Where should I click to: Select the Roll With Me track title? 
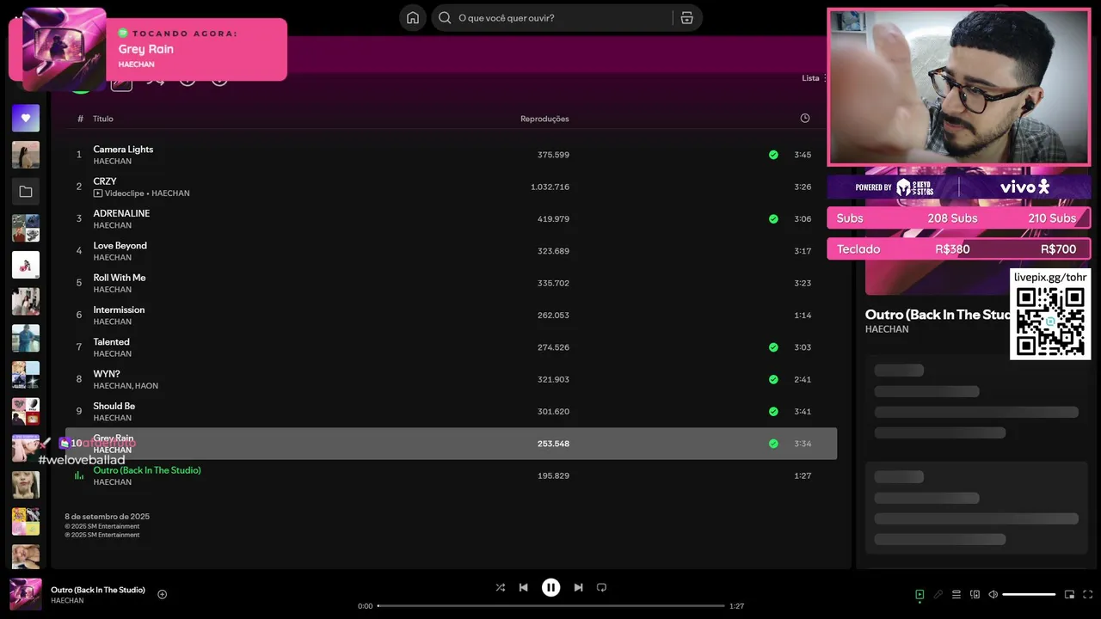(x=120, y=278)
